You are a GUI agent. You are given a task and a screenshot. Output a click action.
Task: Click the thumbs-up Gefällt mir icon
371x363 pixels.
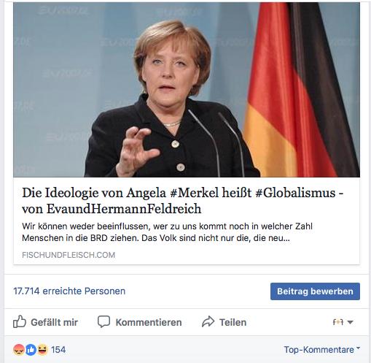point(20,321)
